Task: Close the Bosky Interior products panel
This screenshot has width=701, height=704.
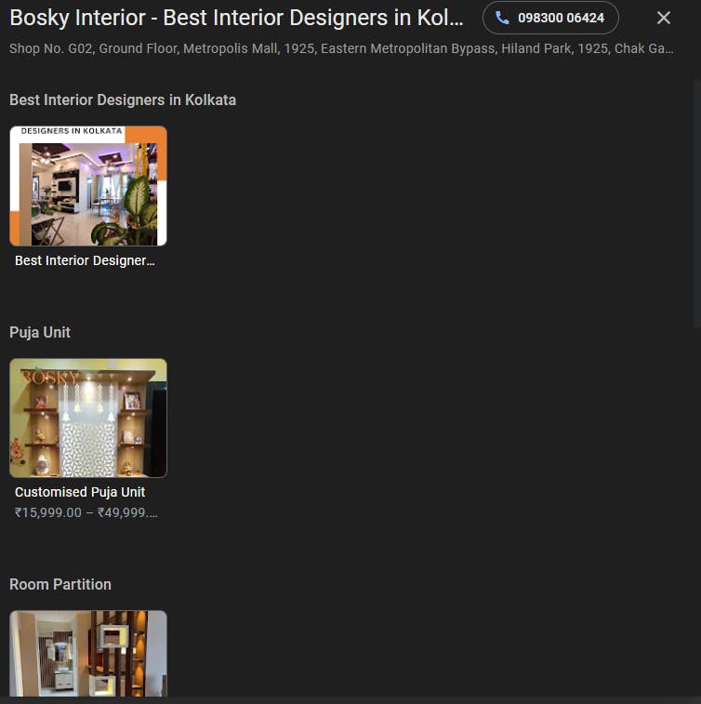Action: point(663,18)
